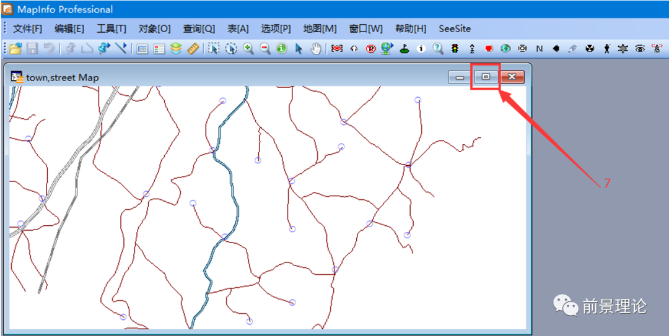
Task: Click the sheriff star toolbar icon
Action: [623, 49]
